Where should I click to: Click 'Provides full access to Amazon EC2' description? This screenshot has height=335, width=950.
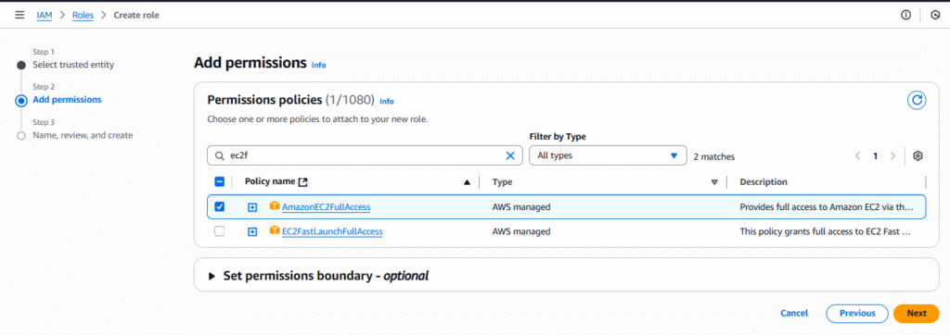(827, 206)
